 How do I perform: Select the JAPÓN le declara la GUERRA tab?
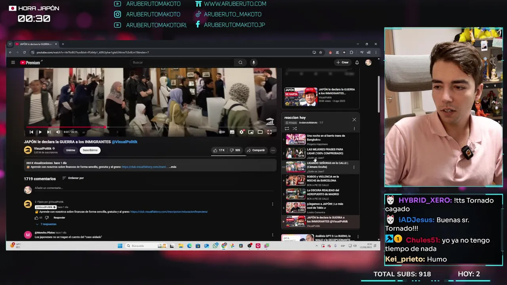point(36,44)
